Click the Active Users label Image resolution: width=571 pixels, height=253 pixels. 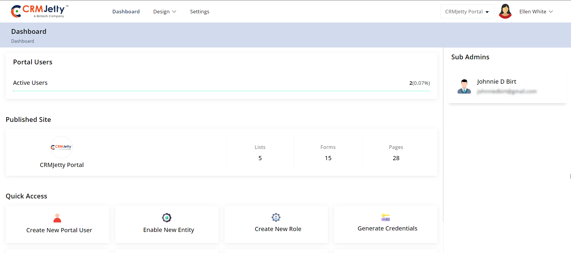(30, 83)
